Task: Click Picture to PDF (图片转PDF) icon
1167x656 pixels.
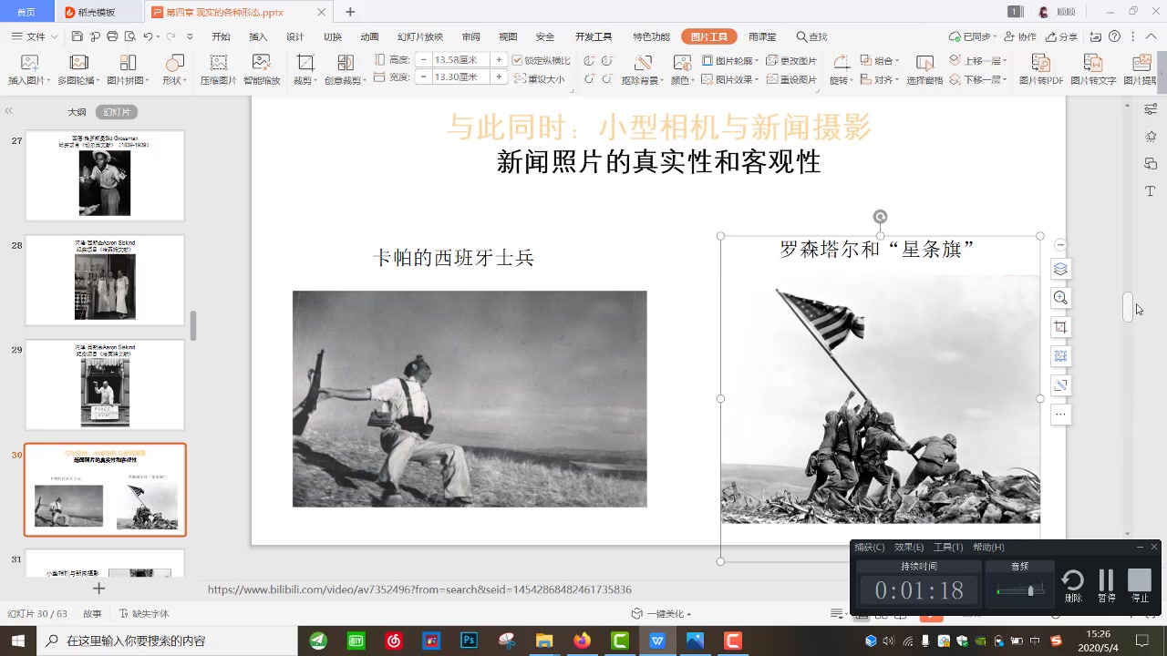Action: click(1041, 63)
